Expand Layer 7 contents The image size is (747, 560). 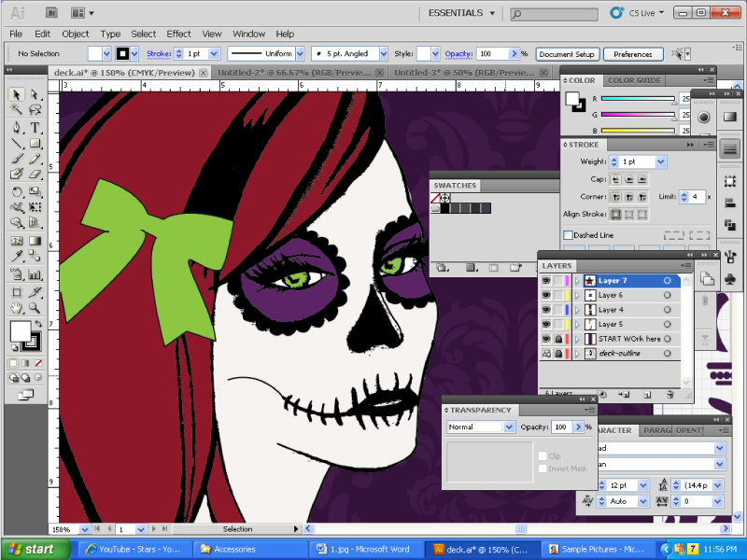(x=577, y=281)
